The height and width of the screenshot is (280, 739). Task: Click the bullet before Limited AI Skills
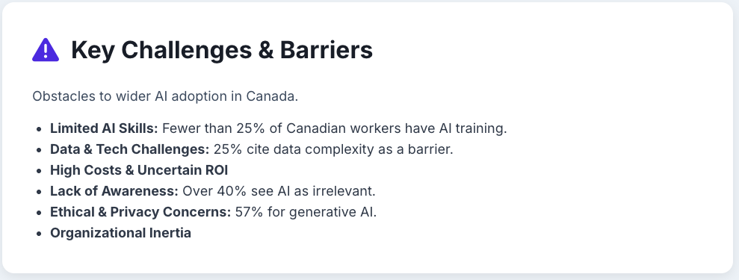(39, 128)
